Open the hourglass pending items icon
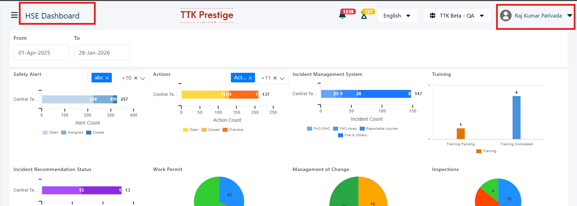 click(x=364, y=15)
